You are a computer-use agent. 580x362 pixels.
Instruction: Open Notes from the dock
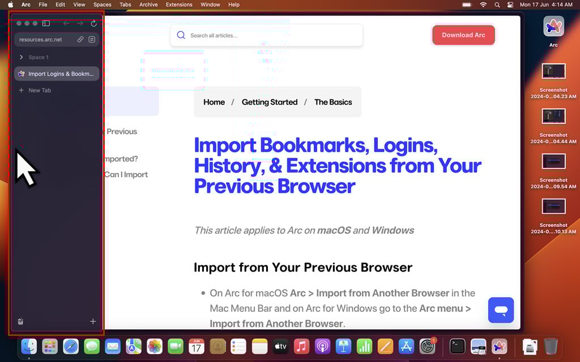click(259, 347)
